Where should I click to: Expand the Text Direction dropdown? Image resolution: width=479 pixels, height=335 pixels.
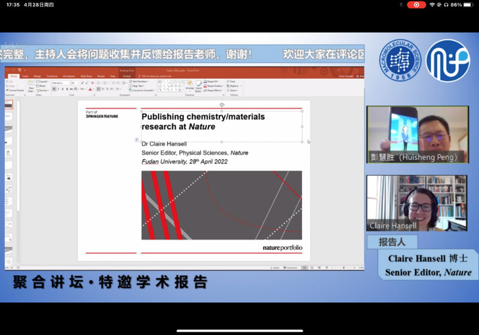coord(141,81)
